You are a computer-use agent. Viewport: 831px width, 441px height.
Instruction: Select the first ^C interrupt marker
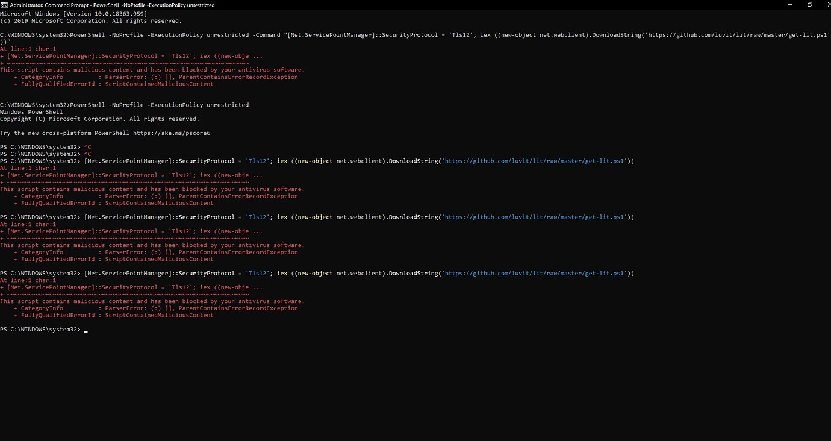[87, 146]
